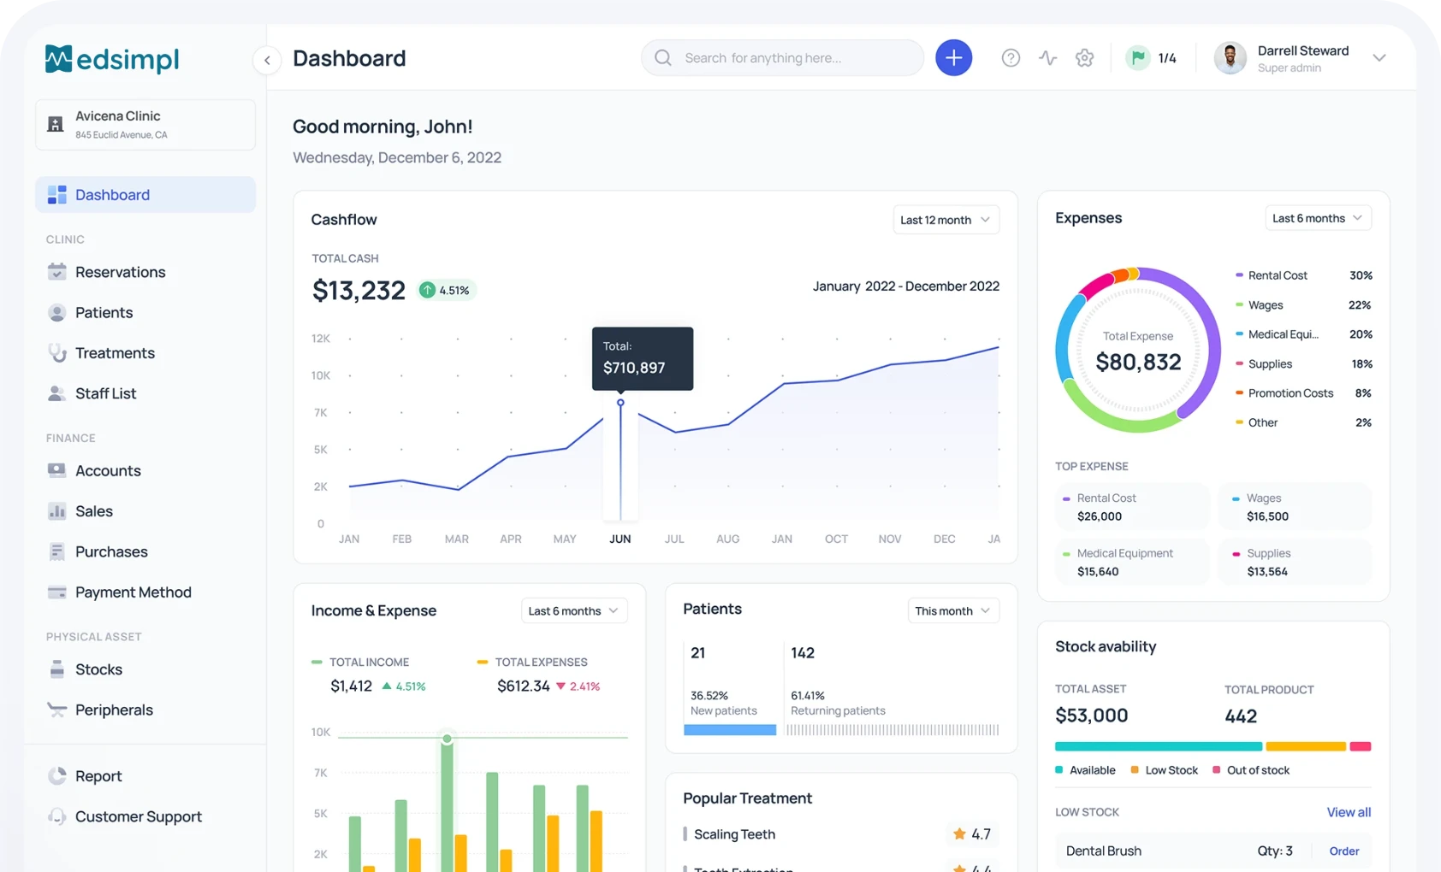Expand Darrell Steward user menu chevron
1441x872 pixels.
coord(1379,58)
